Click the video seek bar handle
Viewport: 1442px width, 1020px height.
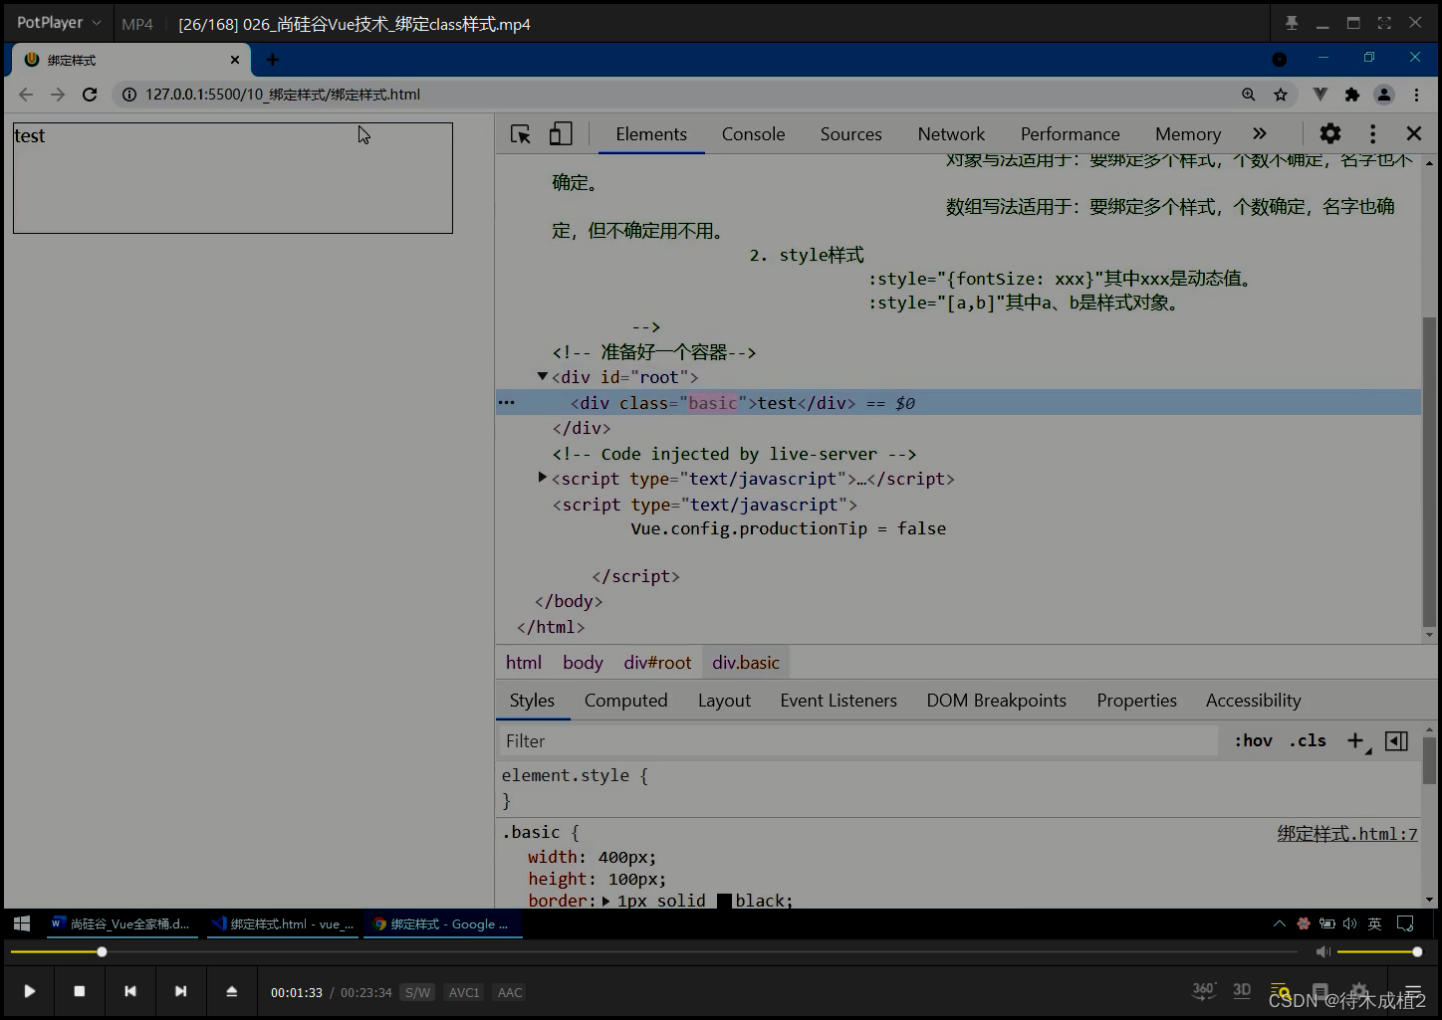pyautogui.click(x=102, y=952)
